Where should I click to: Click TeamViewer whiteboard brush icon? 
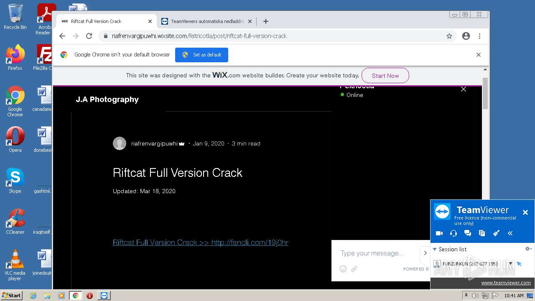click(496, 233)
